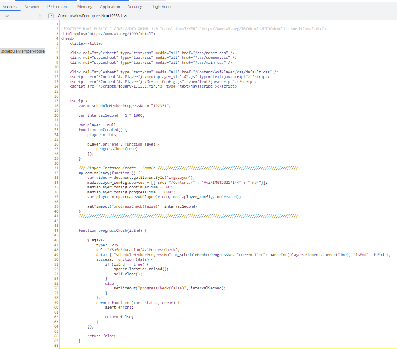Image resolution: width=397 pixels, height=349 pixels.
Task: Open the Performance panel tab
Action: point(59,7)
